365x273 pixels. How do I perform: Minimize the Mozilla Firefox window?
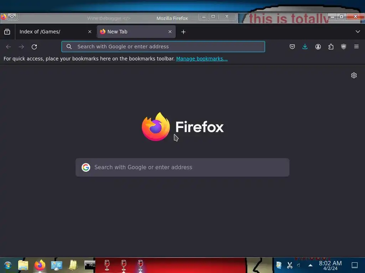pyautogui.click(x=333, y=17)
